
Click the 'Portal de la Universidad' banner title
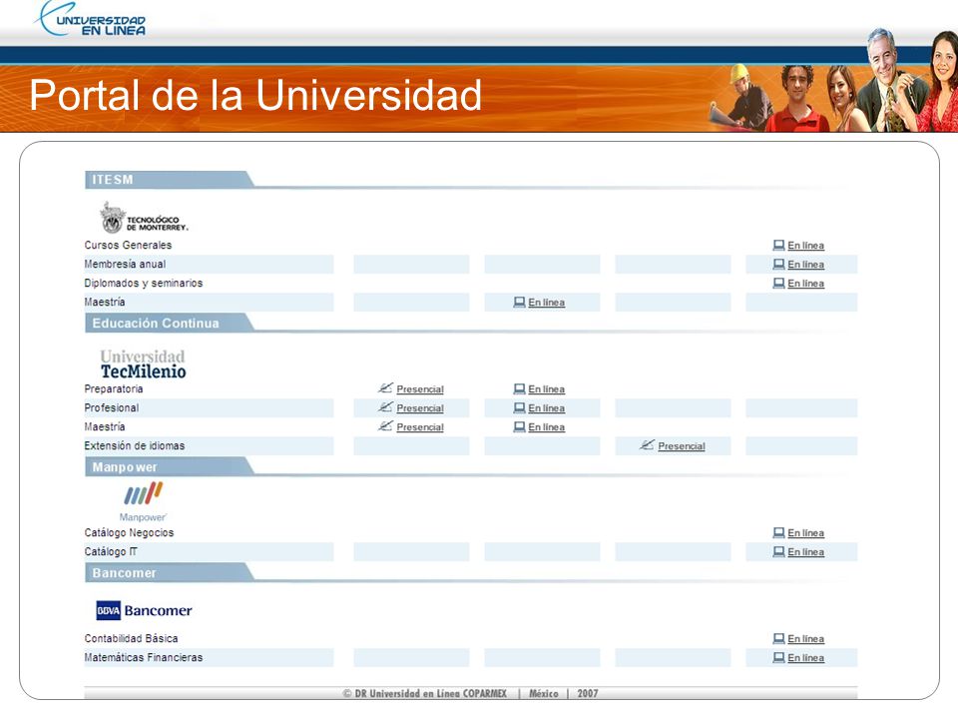[255, 96]
